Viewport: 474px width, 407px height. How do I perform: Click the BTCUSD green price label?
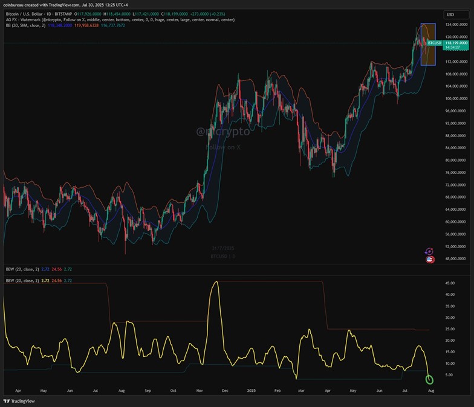434,43
